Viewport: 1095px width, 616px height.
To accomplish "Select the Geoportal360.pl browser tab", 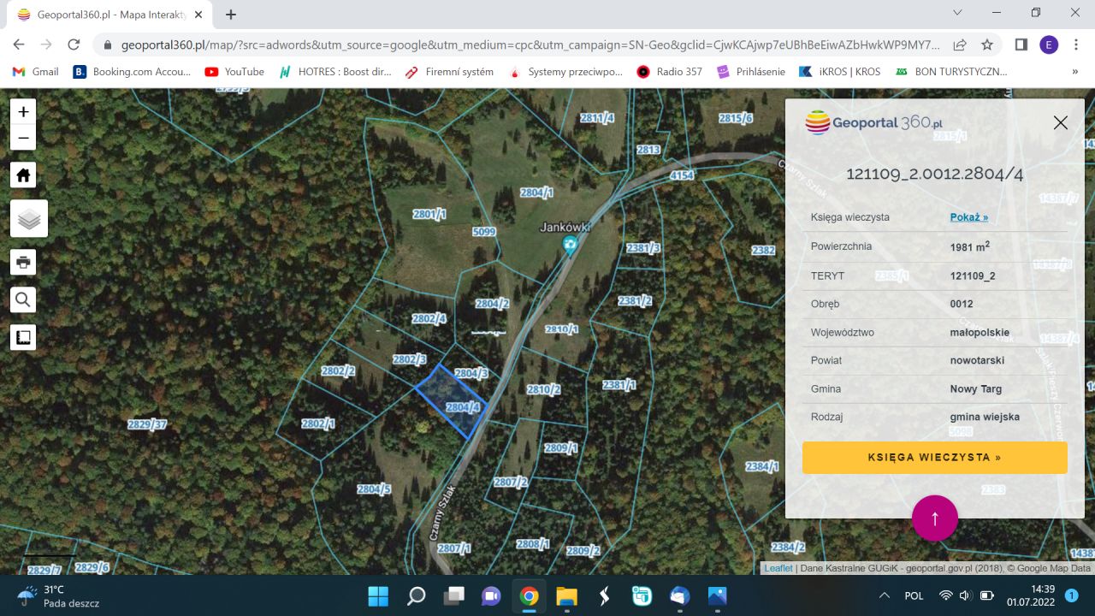I will pos(109,15).
